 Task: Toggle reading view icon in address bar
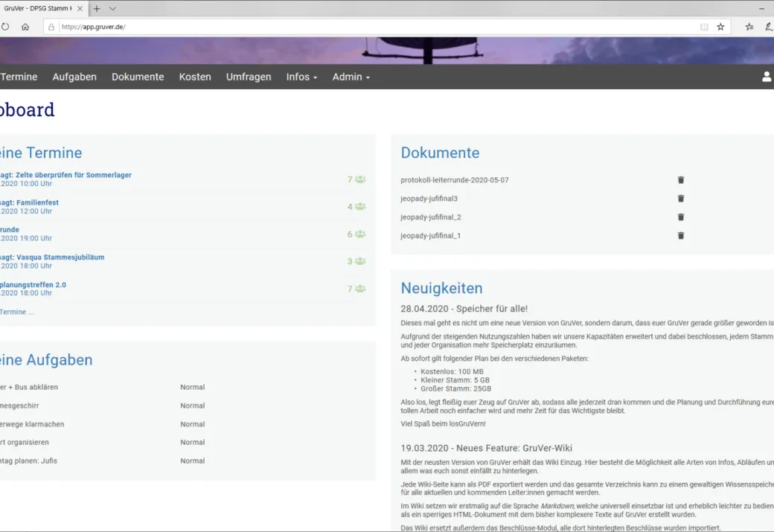tap(704, 27)
